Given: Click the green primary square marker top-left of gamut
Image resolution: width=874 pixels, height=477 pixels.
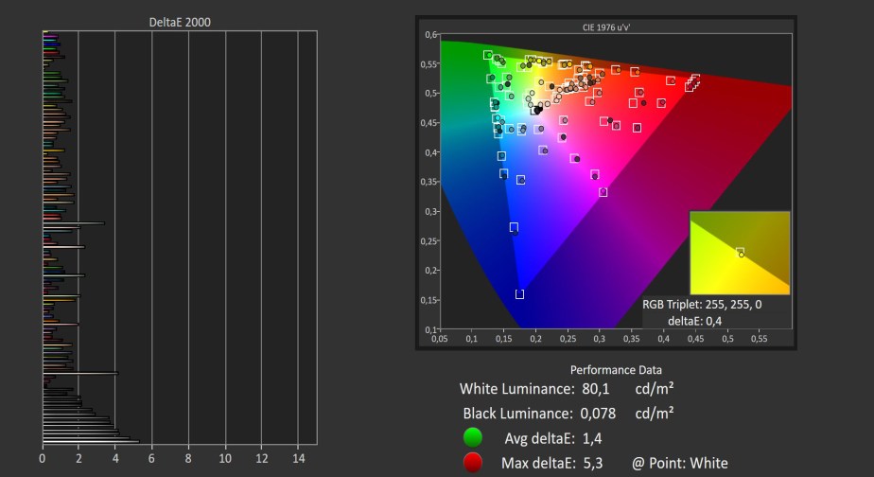Looking at the screenshot, I should (x=488, y=55).
